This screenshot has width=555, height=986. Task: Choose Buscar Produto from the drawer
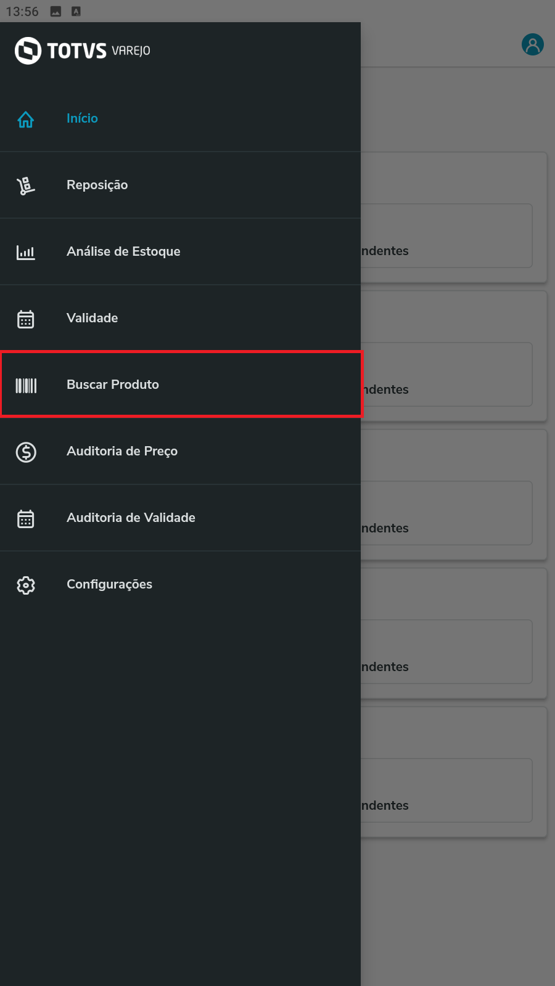113,385
